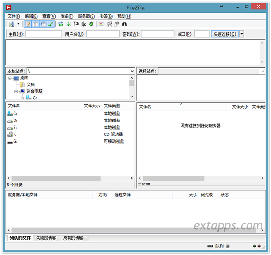Expand the 远程站点 path dropdown
Screen dimensions: 271x255
point(263,71)
